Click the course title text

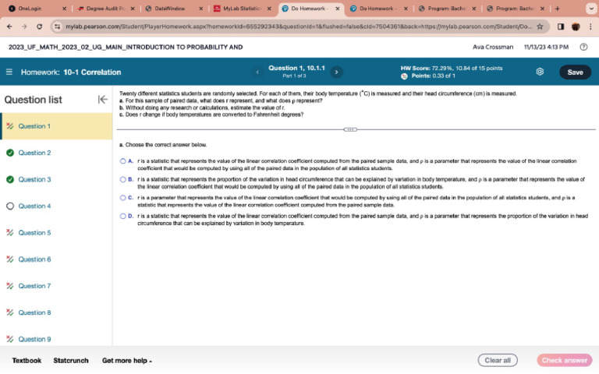point(126,47)
